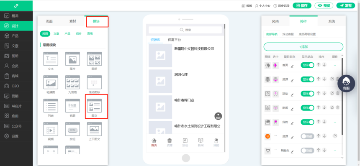
Task: Click 收起 collapse button in phone preview
Action: point(218,116)
